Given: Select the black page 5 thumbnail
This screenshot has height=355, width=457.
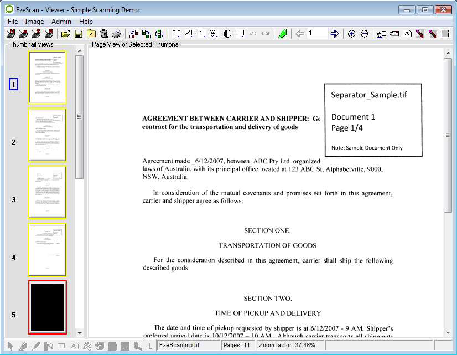Looking at the screenshot, I should pyautogui.click(x=47, y=307).
